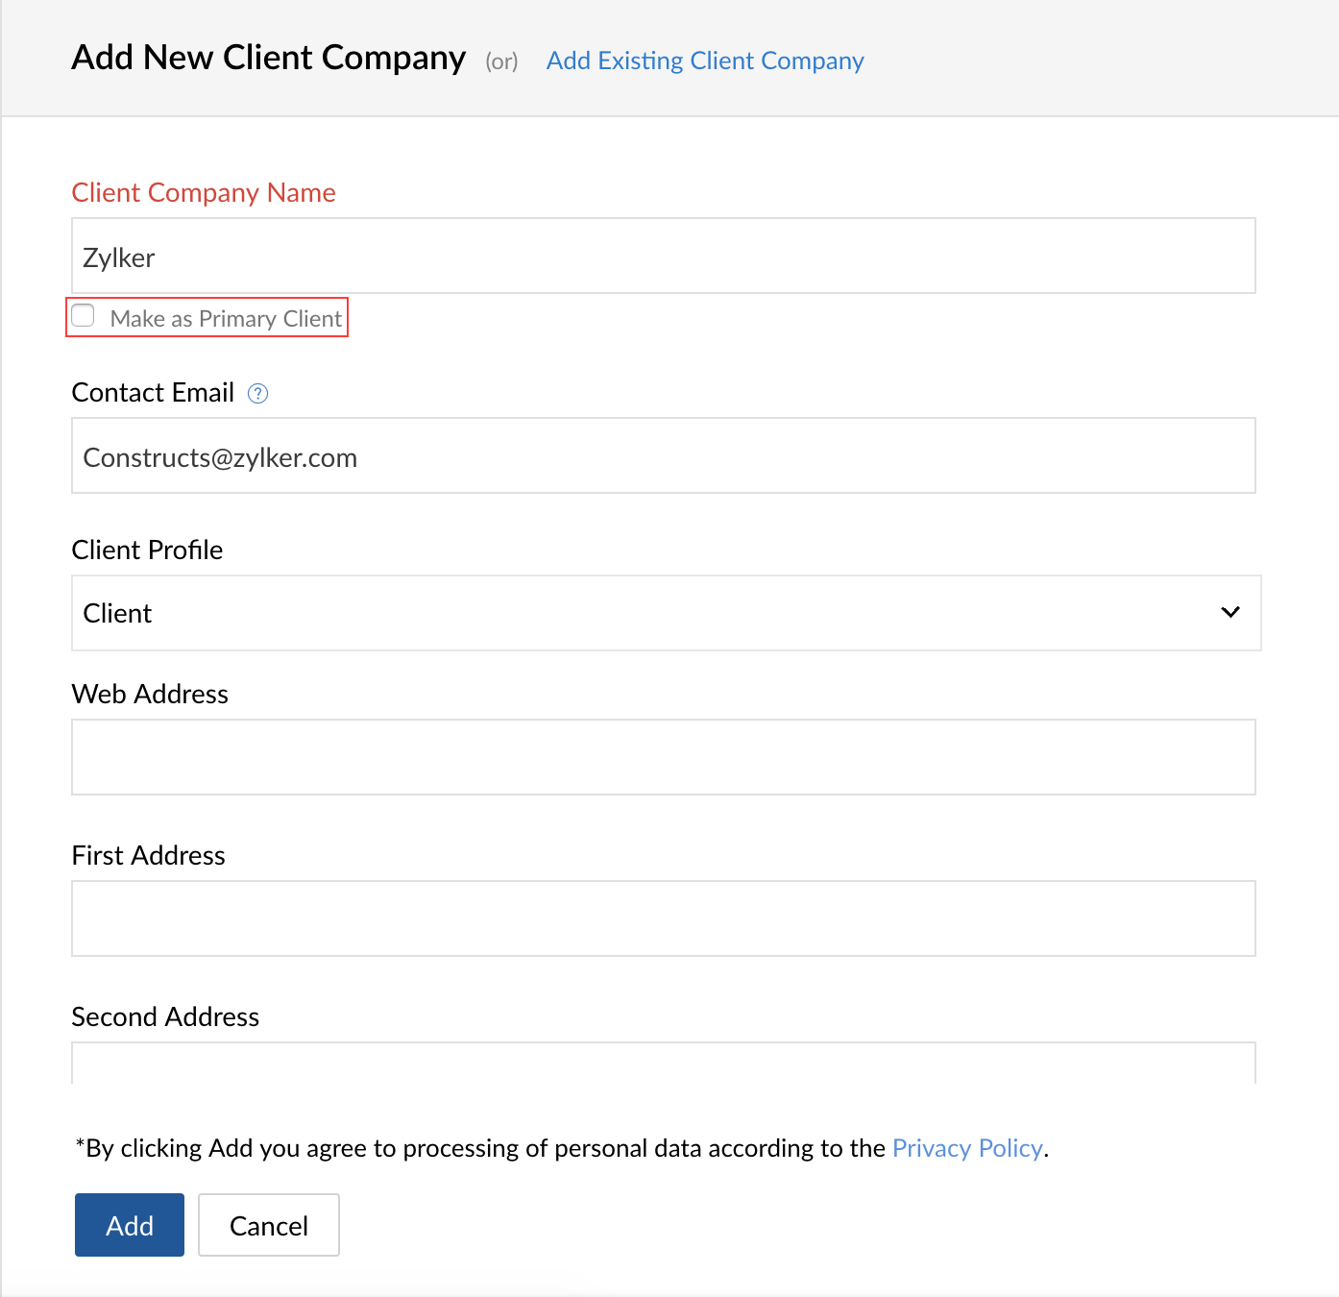
Task: Select the empty Web Address field
Action: click(x=663, y=757)
